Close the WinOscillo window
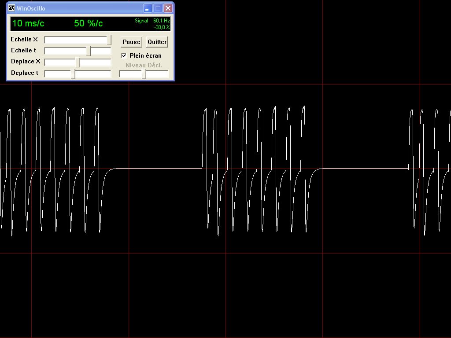The height and width of the screenshot is (338, 451). pos(168,8)
